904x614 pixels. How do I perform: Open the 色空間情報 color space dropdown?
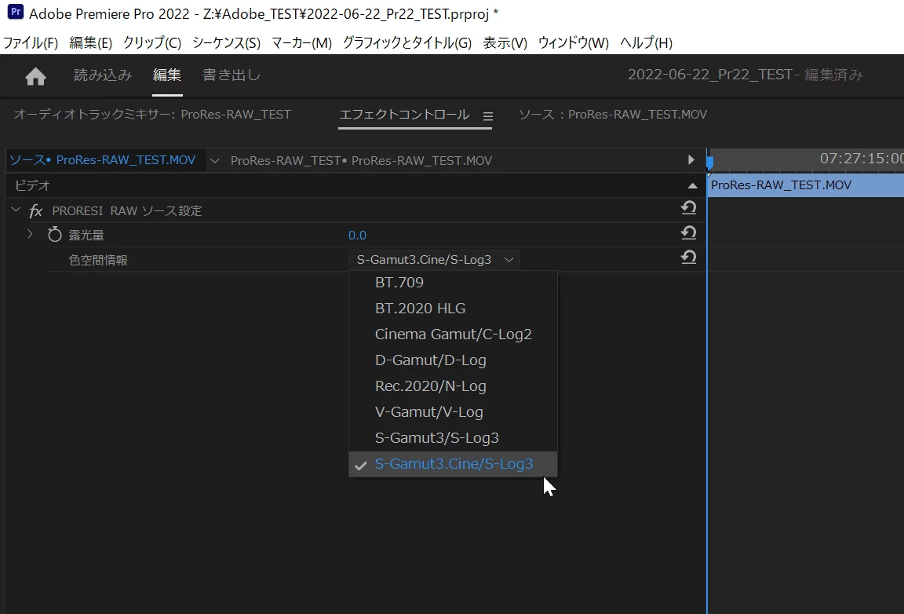[434, 260]
